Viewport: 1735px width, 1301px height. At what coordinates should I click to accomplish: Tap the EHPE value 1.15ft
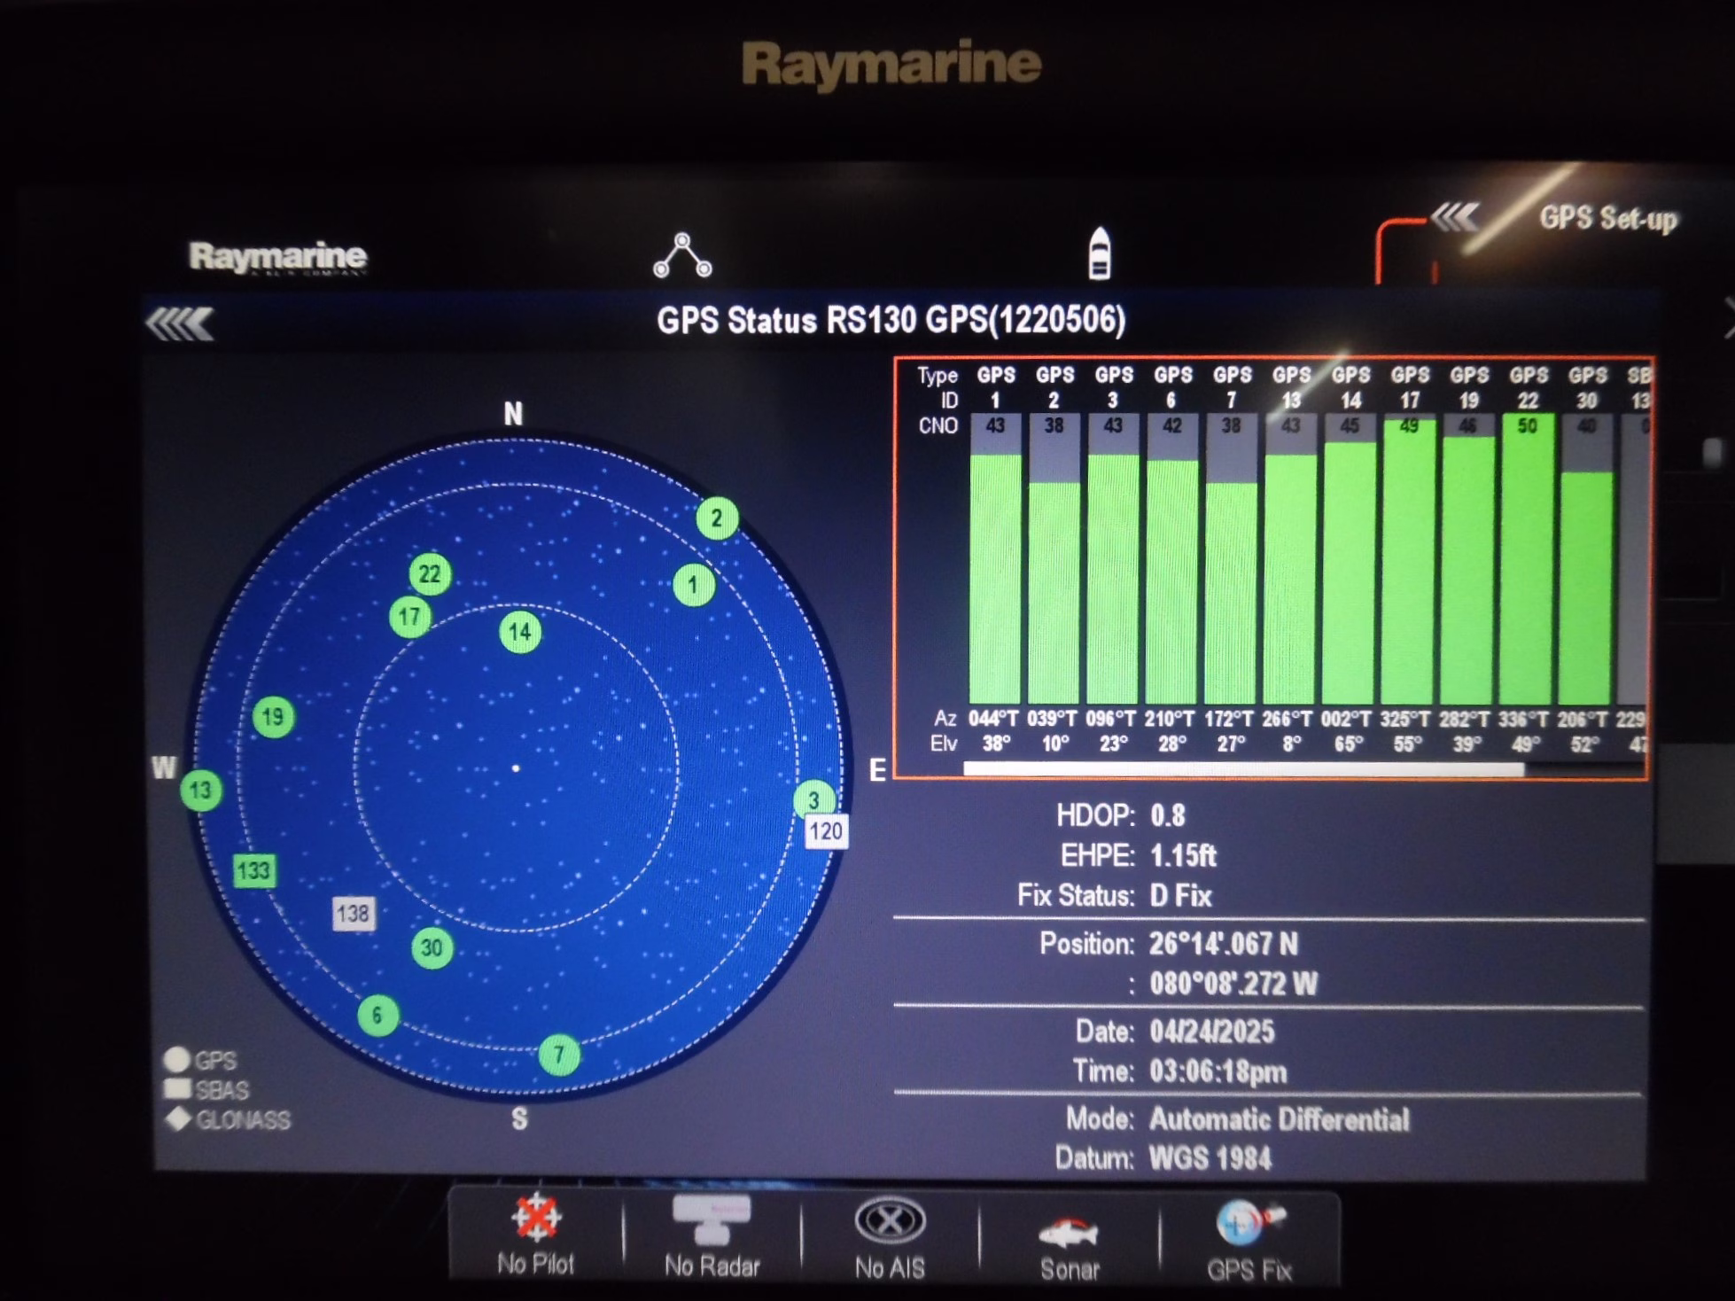(1183, 856)
